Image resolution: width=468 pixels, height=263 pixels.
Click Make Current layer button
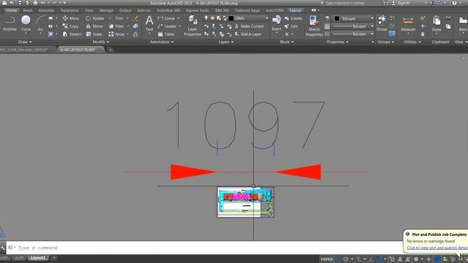coord(249,26)
